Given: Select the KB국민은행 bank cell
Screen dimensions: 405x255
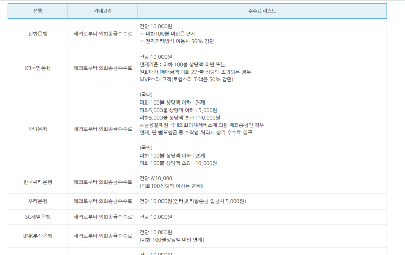Looking at the screenshot, I should click(x=37, y=68).
